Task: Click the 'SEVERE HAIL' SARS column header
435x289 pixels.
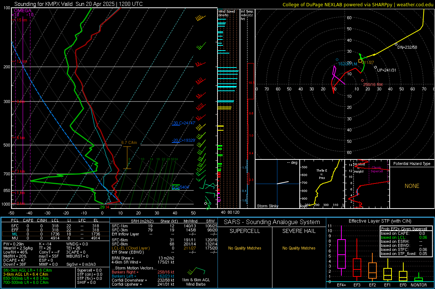Action: click(299, 231)
